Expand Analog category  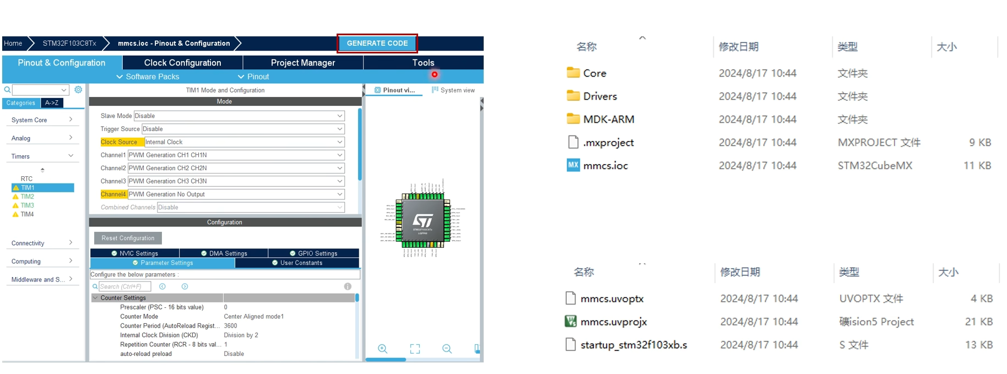42,138
